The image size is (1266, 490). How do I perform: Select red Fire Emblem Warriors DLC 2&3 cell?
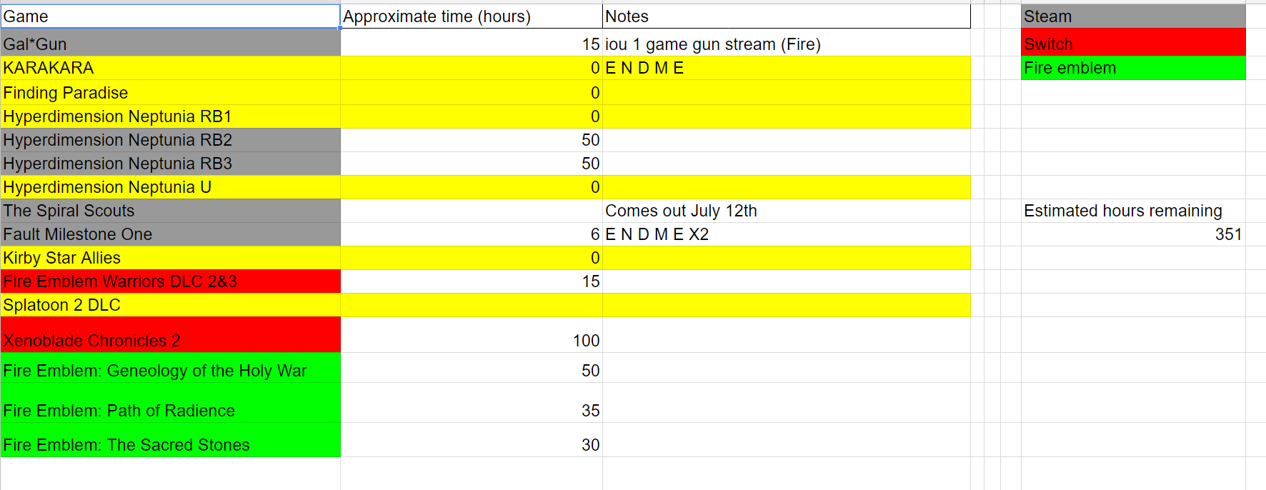(x=170, y=281)
